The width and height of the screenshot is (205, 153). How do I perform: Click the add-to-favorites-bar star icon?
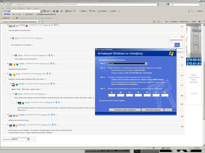click(x=14, y=18)
